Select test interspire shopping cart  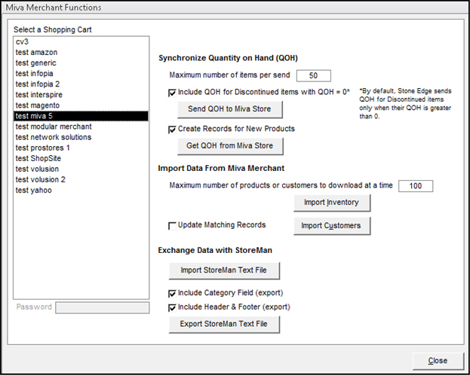coord(81,95)
